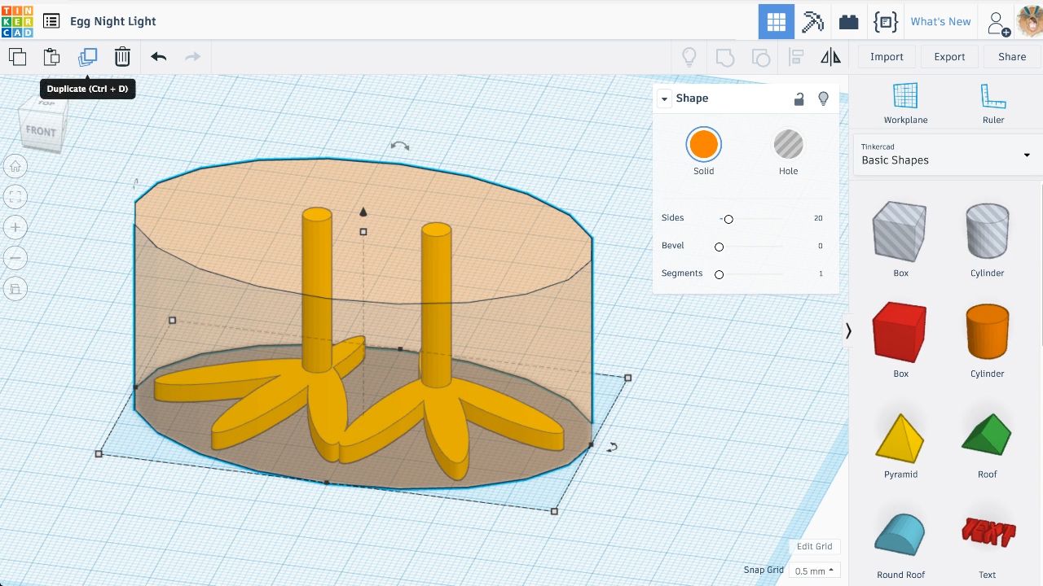Click the Paste clipboard icon
1043x586 pixels.
pos(51,57)
